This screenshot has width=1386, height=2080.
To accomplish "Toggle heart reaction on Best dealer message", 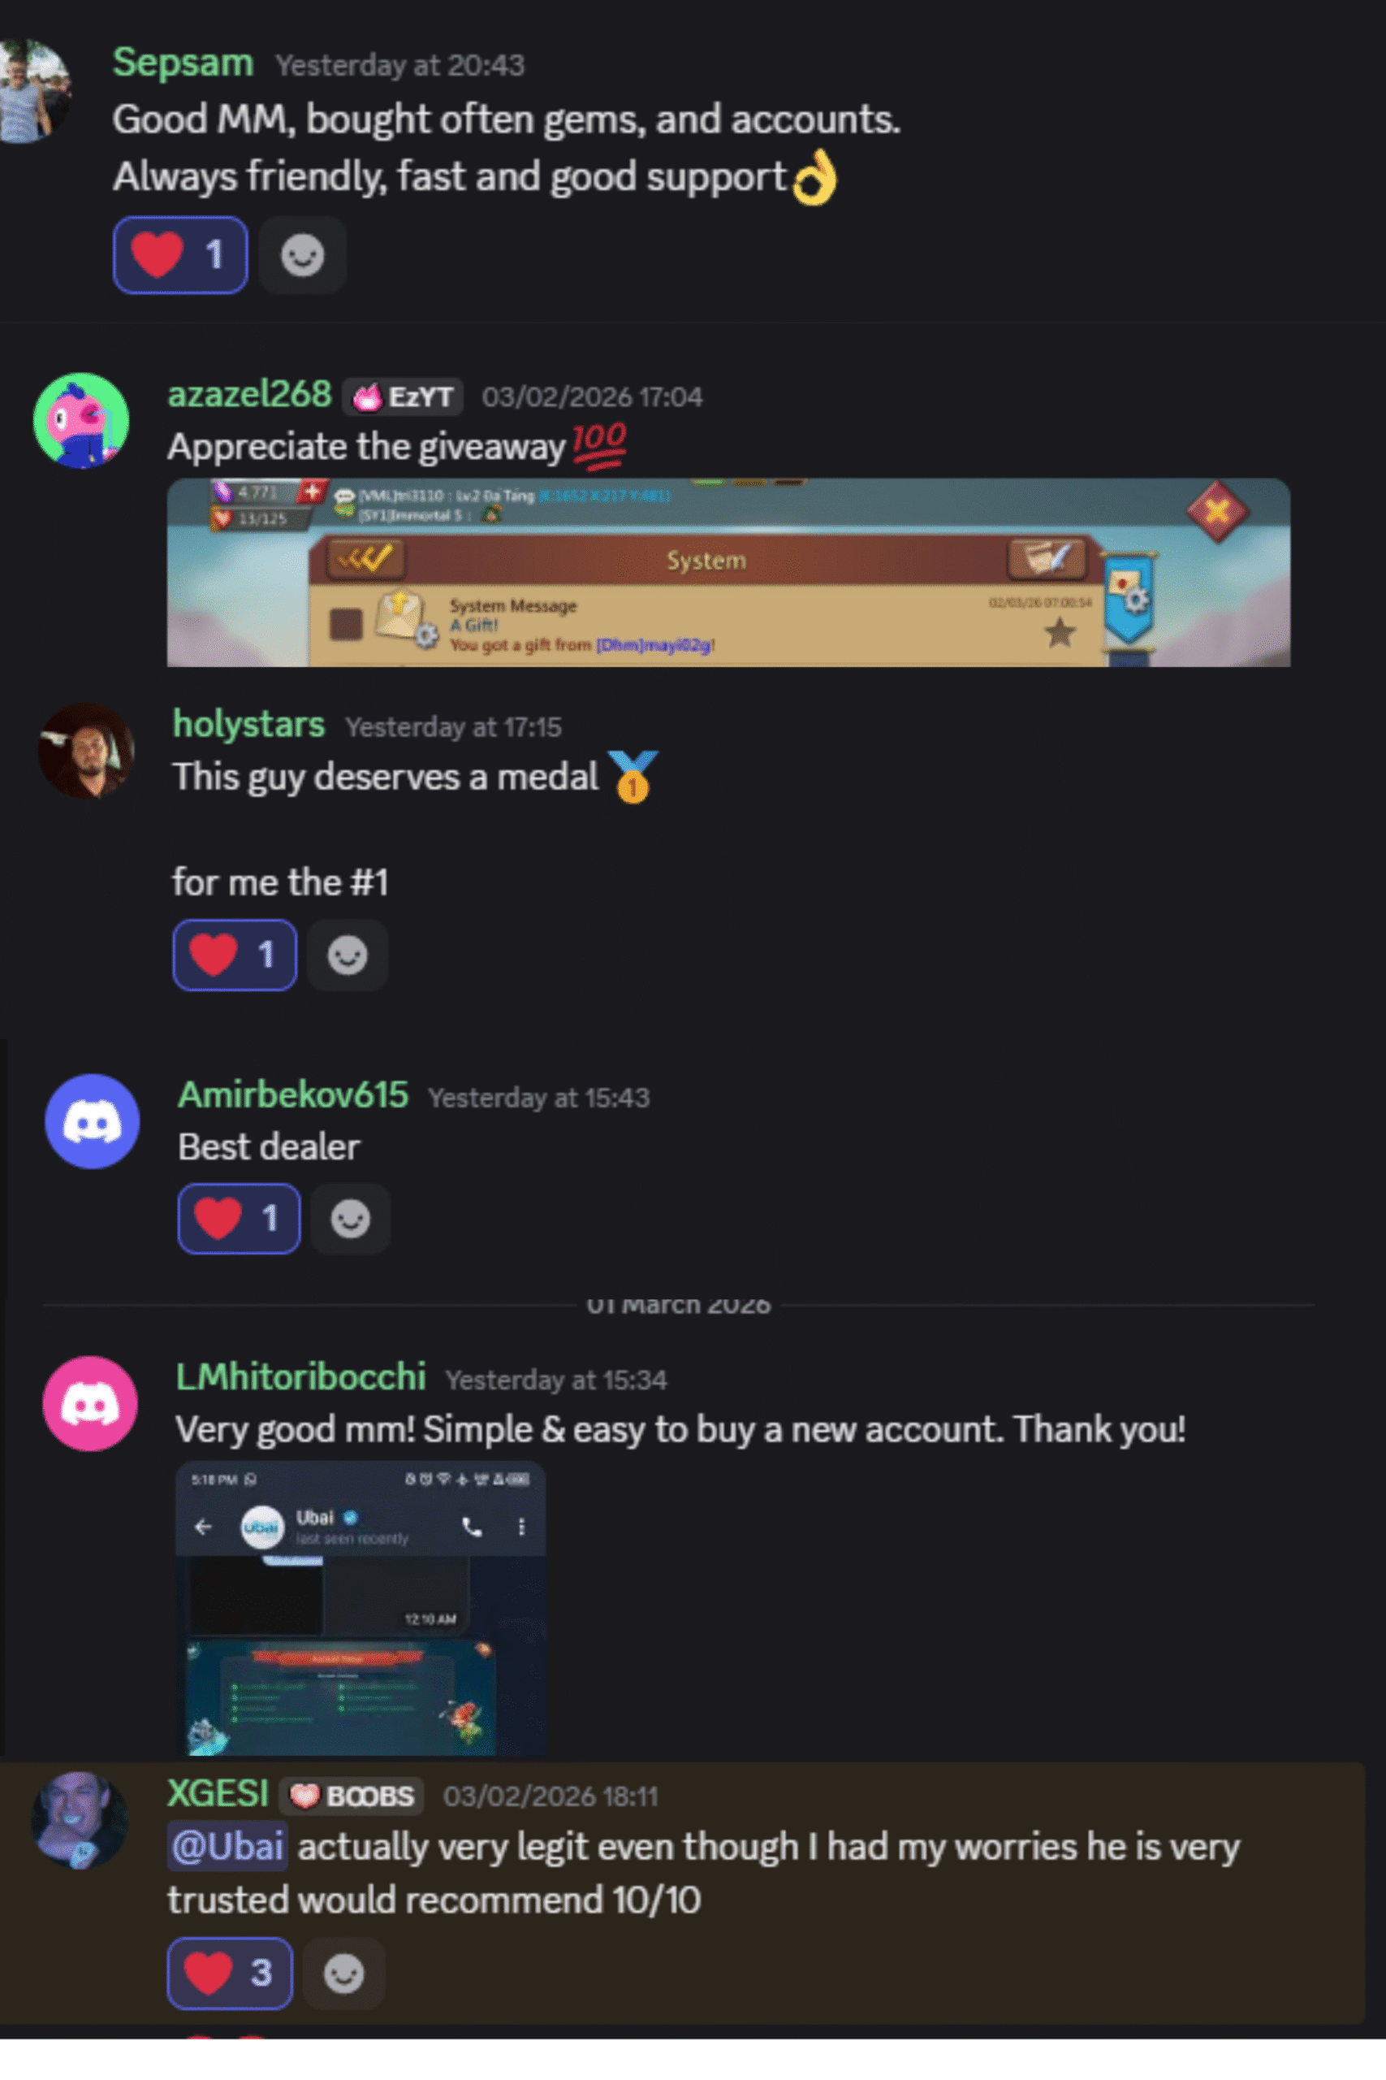I will click(239, 1219).
